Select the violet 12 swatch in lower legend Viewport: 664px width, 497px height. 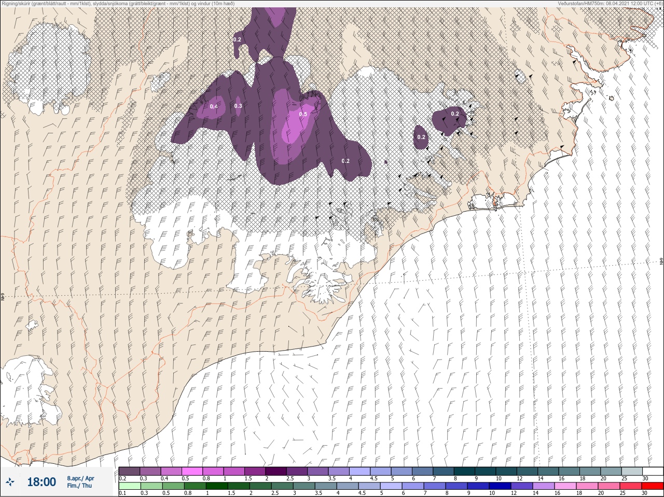[522, 486]
